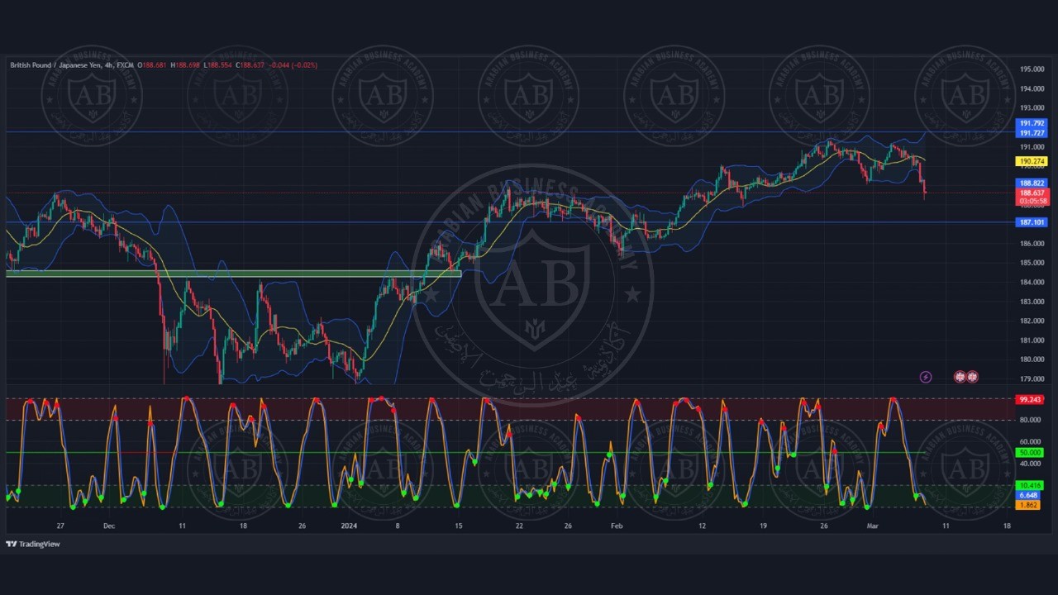1058x595 pixels.
Task: Click the 19 date label on time axis
Action: point(763,526)
